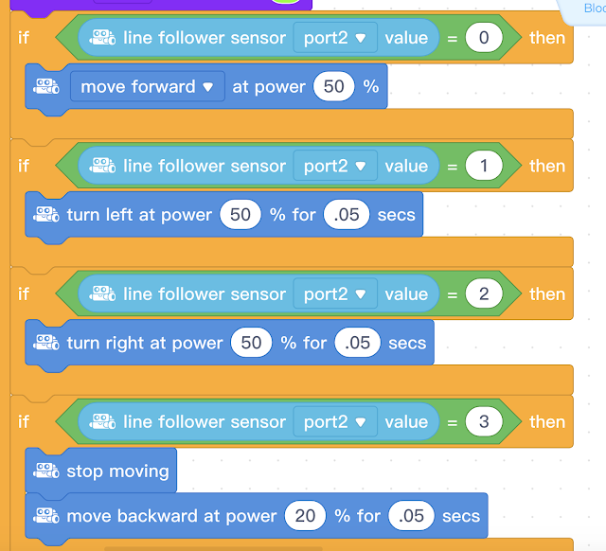Edit comparison value 1 in second if block
This screenshot has height=551, width=606.
484,166
